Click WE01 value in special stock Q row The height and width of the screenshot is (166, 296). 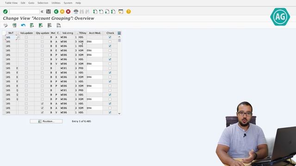64,90
